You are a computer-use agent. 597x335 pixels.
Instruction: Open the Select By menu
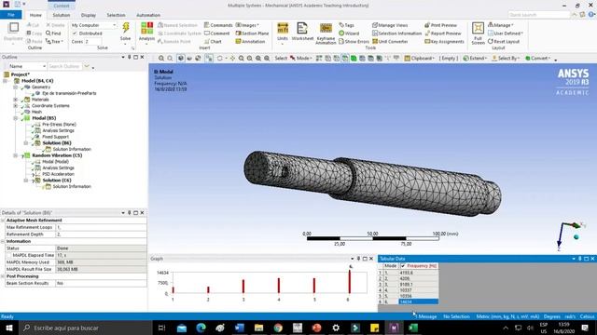coord(506,58)
